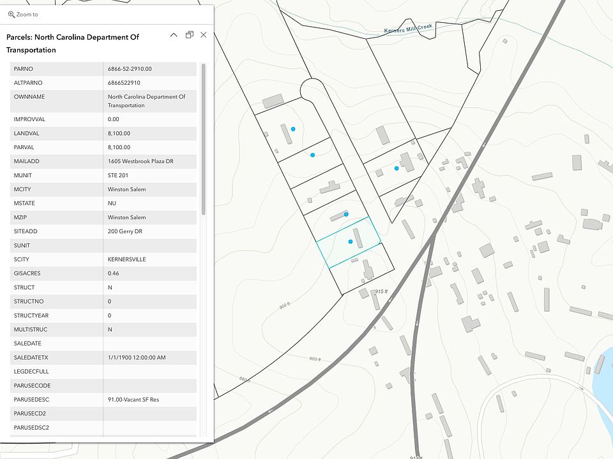613x459 pixels.
Task: Click the LEGDECFULL field label
Action: pos(31,372)
